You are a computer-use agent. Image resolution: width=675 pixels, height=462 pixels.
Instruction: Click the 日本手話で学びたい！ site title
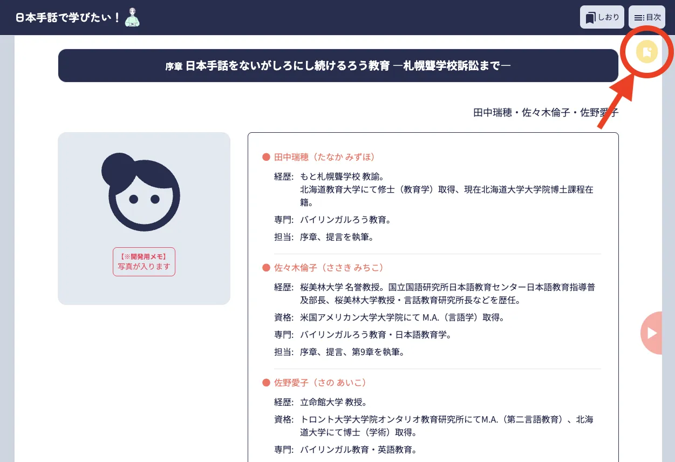68,17
